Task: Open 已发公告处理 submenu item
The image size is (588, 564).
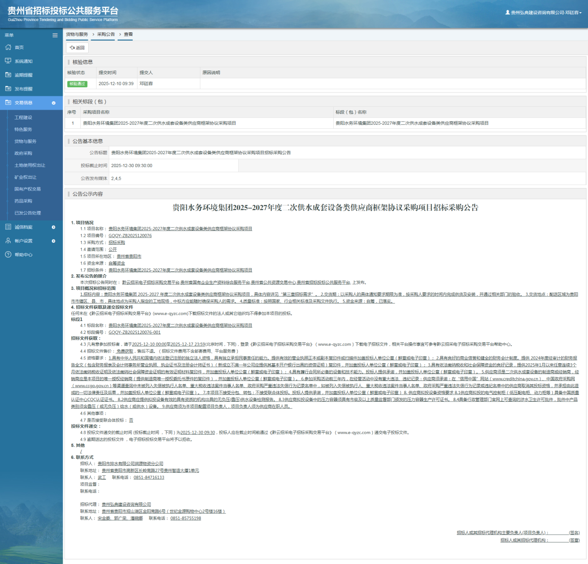Action: click(x=27, y=213)
